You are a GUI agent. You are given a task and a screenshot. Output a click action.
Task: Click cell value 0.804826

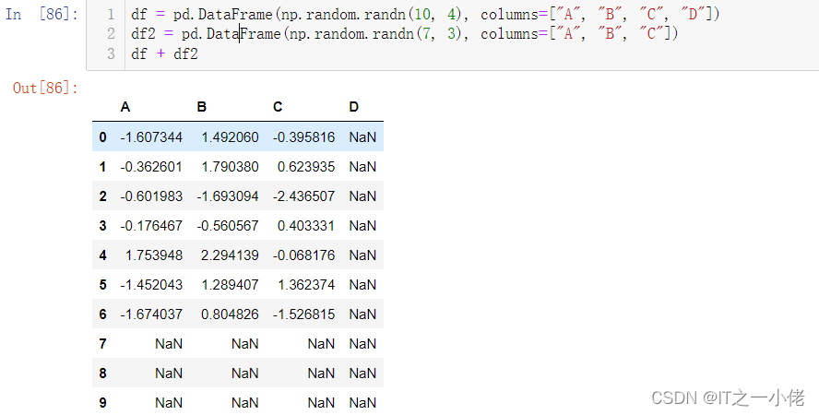(x=230, y=314)
